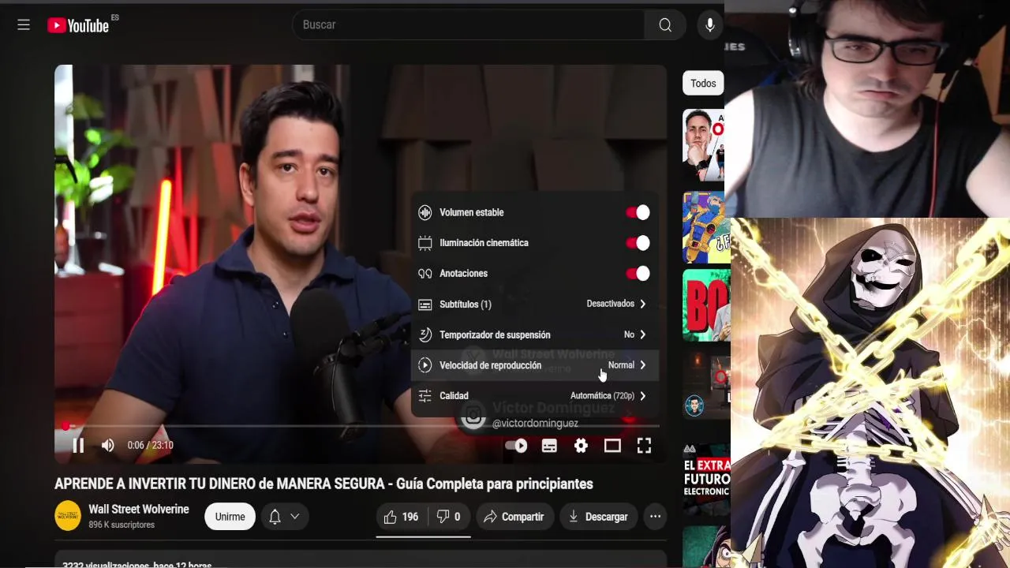This screenshot has width=1010, height=568.
Task: Expand Automática (720p) quality chevron
Action: [x=642, y=396]
